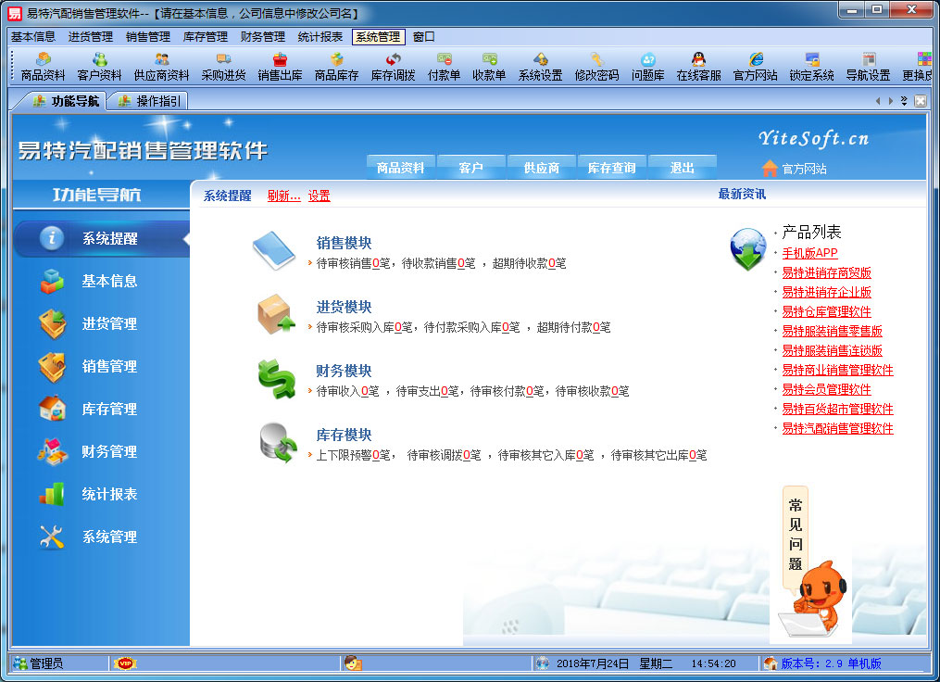Click the 进货模块 box icon
The width and height of the screenshot is (940, 682).
point(276,314)
